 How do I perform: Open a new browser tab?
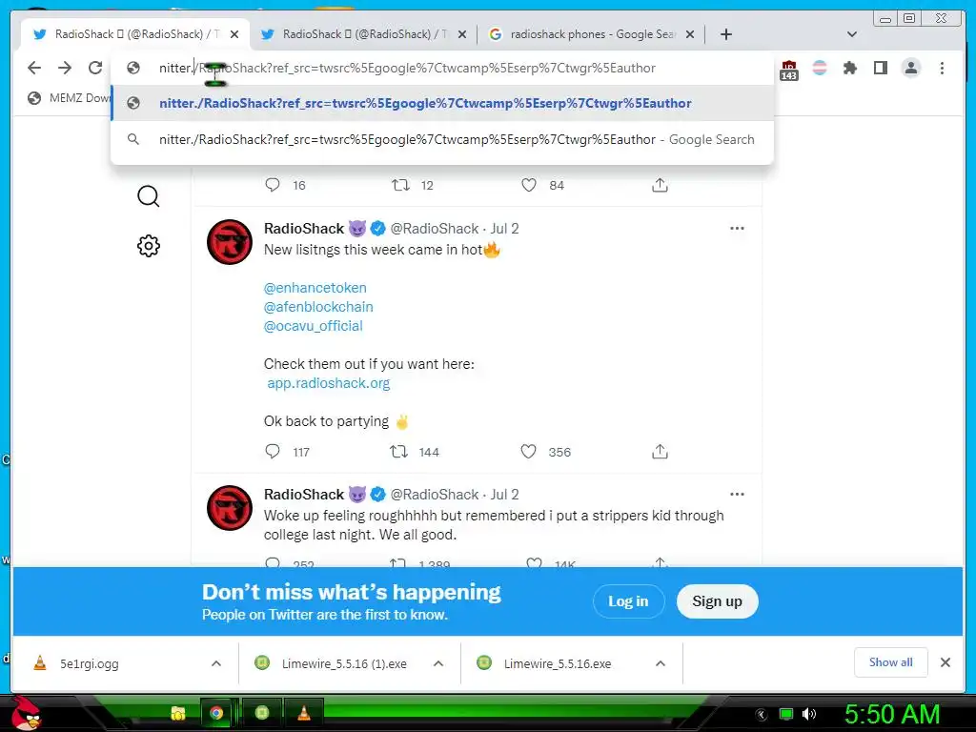725,34
